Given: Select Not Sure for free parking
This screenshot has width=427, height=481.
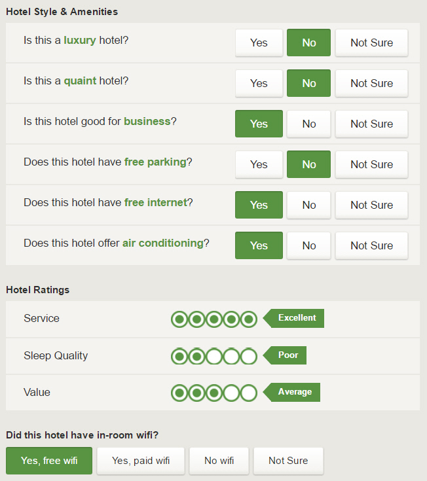Looking at the screenshot, I should click(x=371, y=164).
